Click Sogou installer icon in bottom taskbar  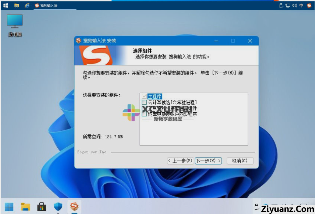click(74, 207)
